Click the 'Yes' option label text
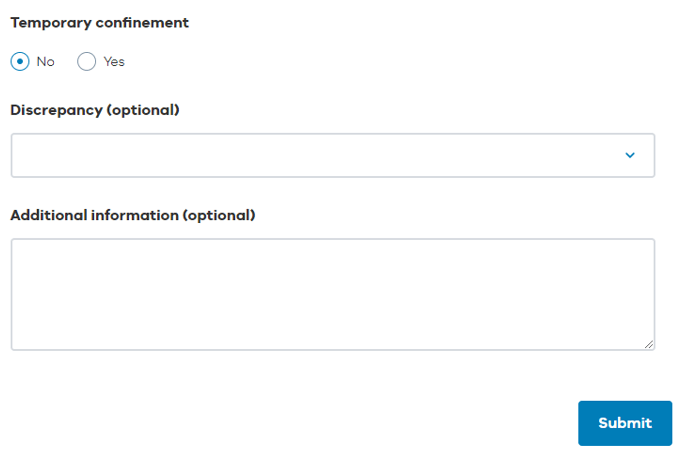Viewport: 690px width, 472px height. tap(114, 62)
